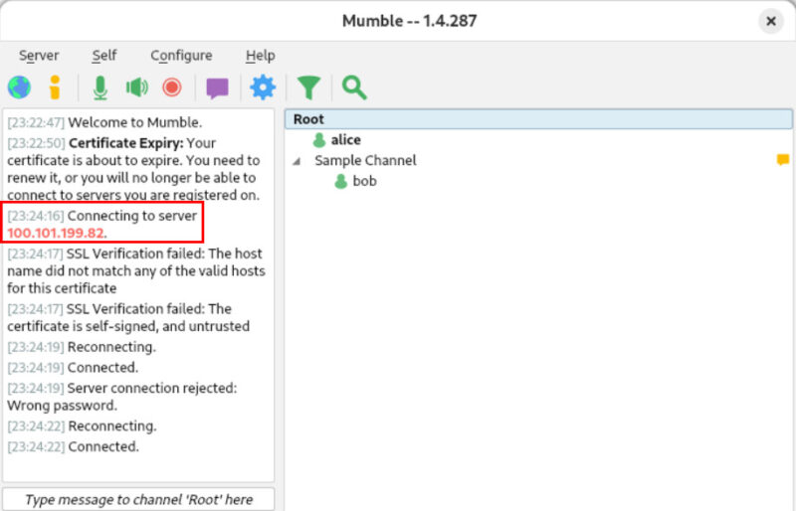Viewport: 796px width, 511px height.
Task: Click 'certificate is self-signed, and untrusted' text
Action: 128,326
